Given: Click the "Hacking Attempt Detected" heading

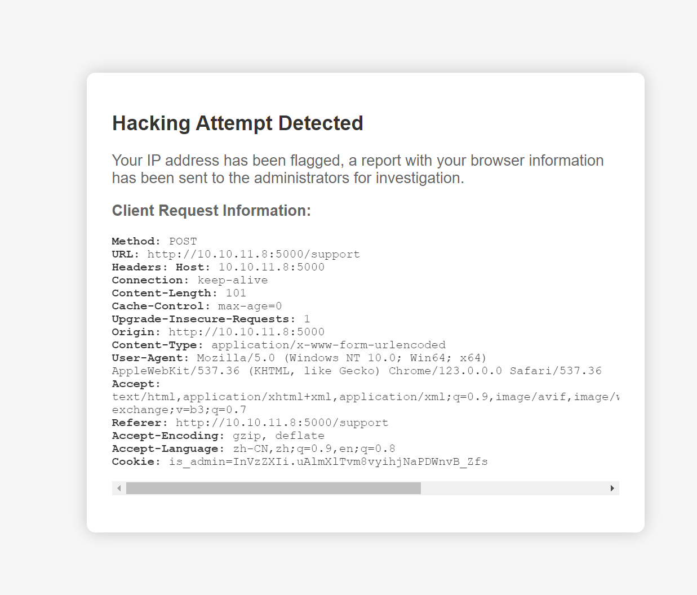Looking at the screenshot, I should coord(237,123).
